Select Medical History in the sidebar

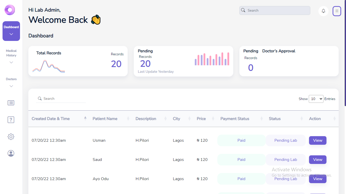pos(11,53)
